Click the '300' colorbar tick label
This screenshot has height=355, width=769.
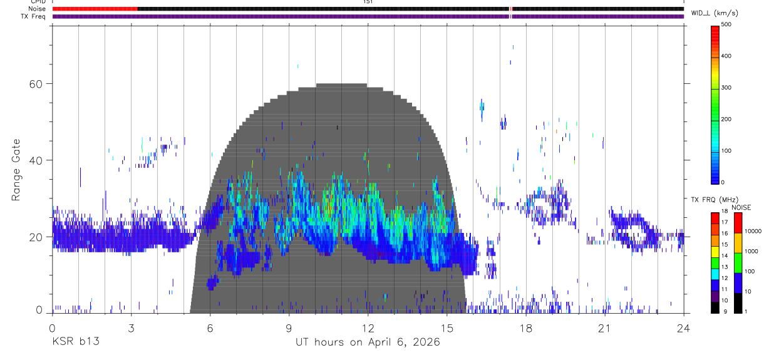pos(727,88)
